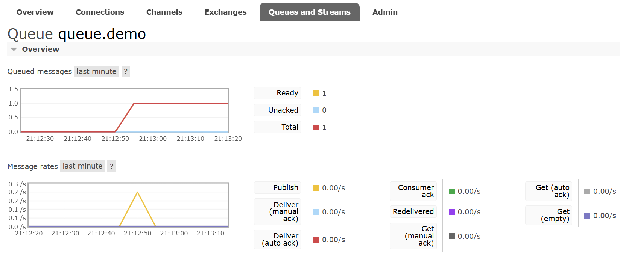
Task: Click the purple Redelivered swatch
Action: tap(452, 212)
